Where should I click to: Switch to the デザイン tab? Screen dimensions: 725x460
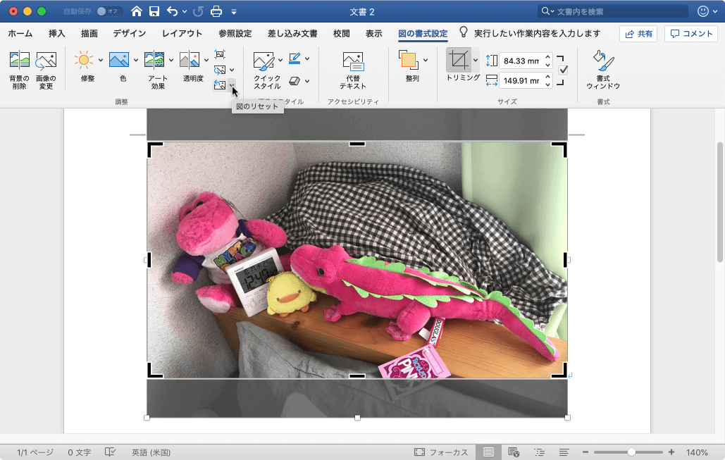coord(130,33)
